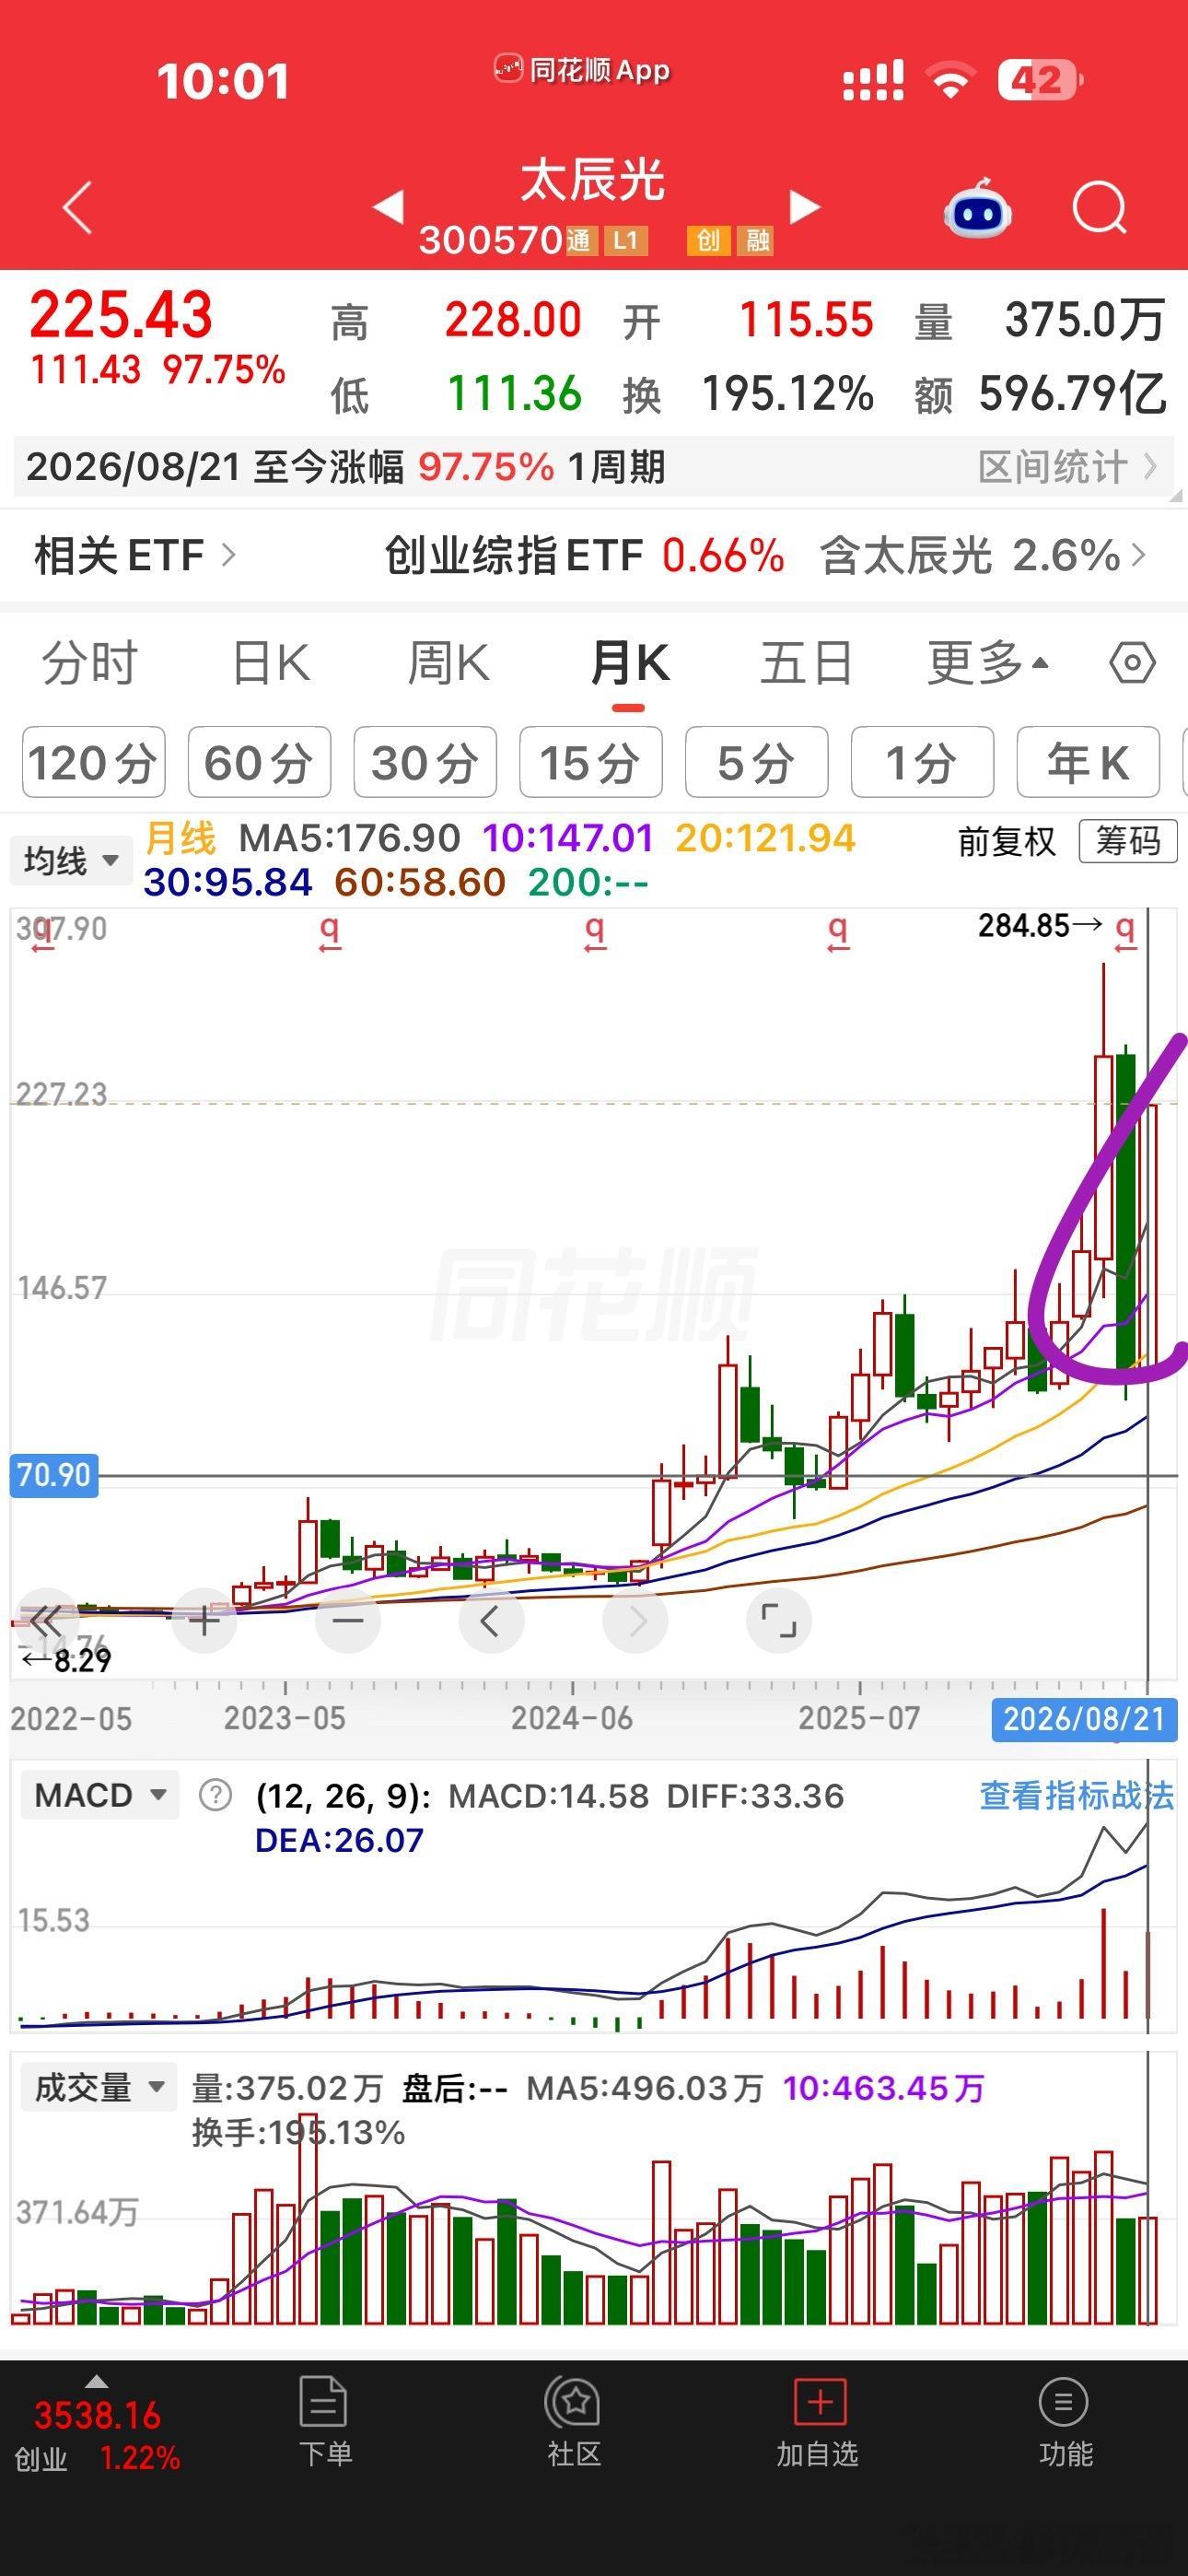The height and width of the screenshot is (2576, 1188).
Task: Tap the 换 195.12% turnover value
Action: tap(748, 394)
